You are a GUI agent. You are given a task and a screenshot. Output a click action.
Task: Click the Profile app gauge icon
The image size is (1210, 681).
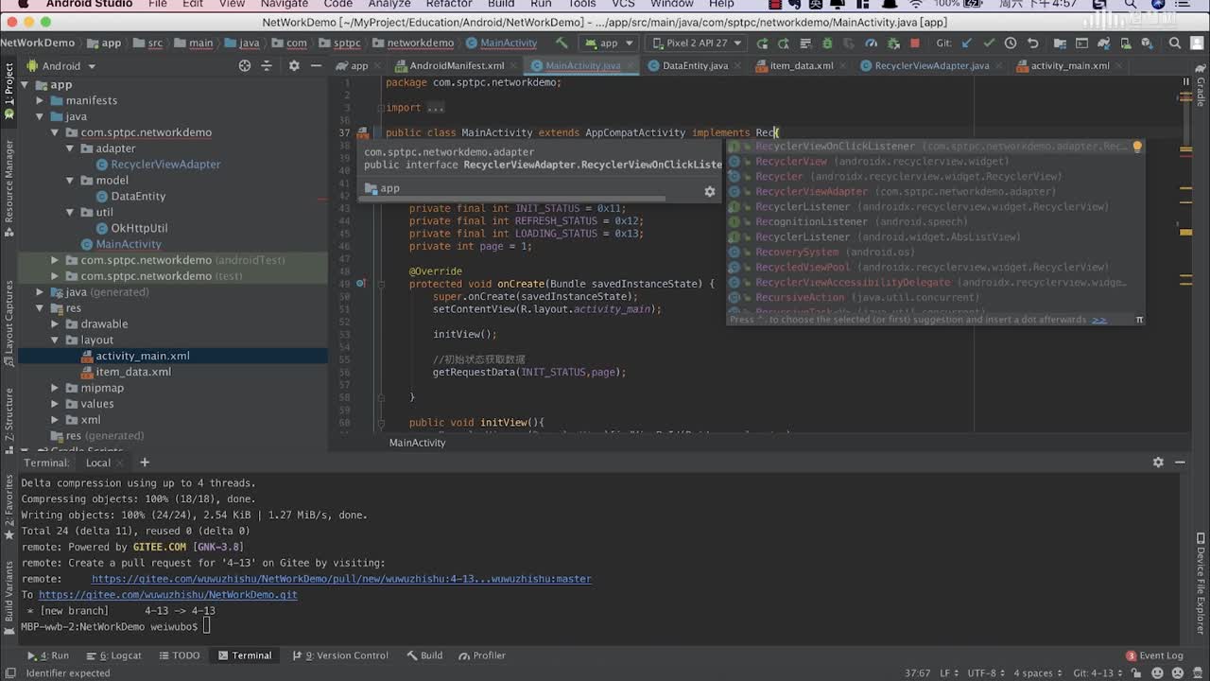pos(871,43)
